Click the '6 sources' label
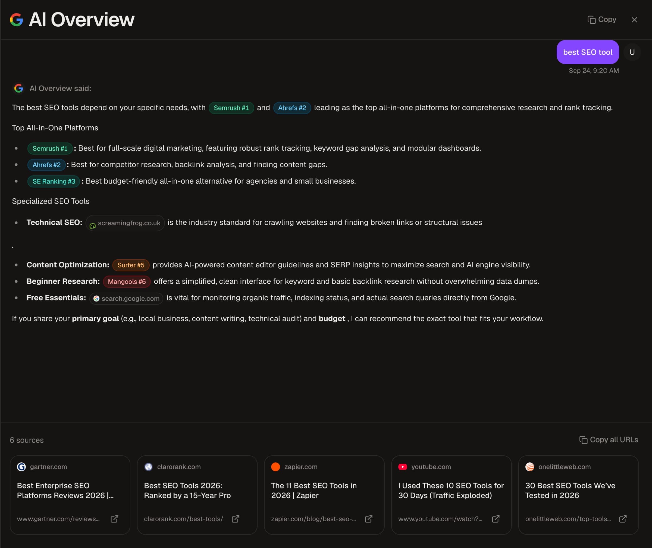The width and height of the screenshot is (652, 548). pos(27,440)
